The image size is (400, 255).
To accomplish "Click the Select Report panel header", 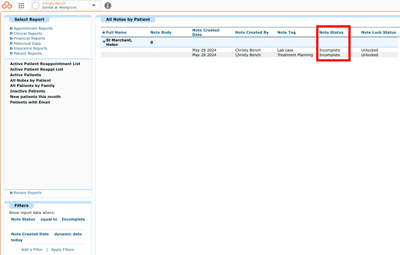I will coord(29,19).
